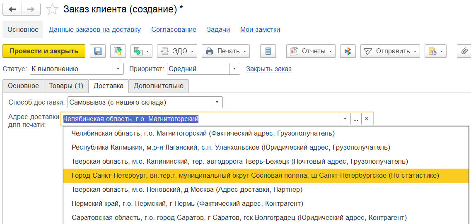Click the back arrow navigation button
471x224 pixels.
coord(12,9)
